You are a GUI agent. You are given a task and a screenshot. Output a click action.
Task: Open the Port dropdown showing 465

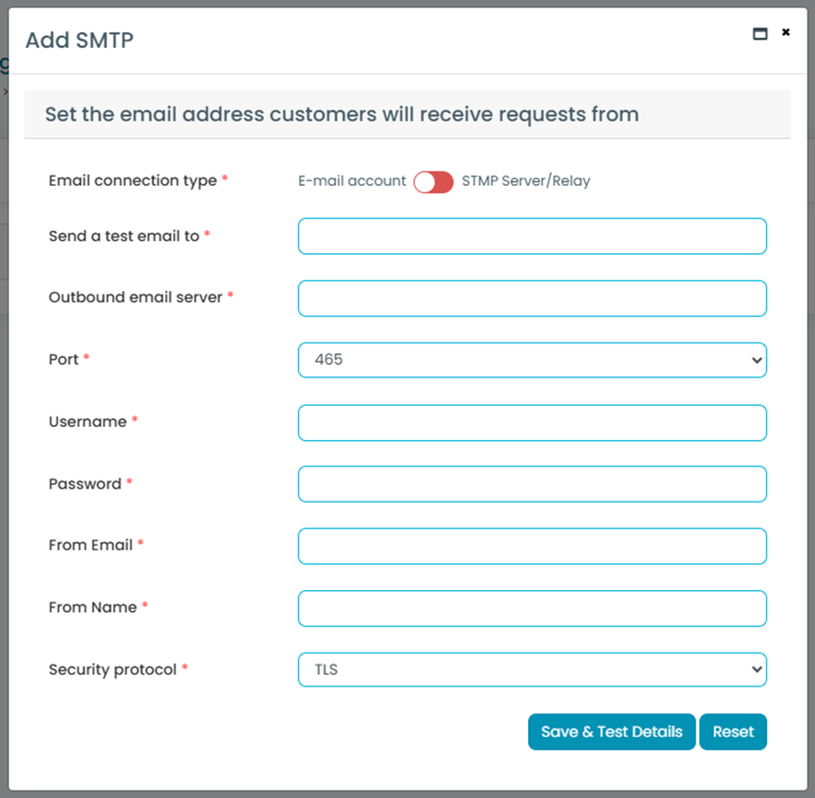click(532, 360)
